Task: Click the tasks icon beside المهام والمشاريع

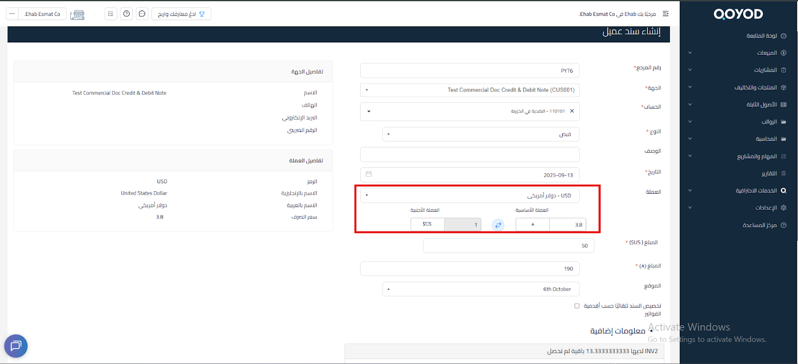Action: click(x=784, y=156)
